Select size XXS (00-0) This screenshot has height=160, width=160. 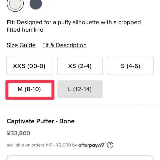pos(29,66)
